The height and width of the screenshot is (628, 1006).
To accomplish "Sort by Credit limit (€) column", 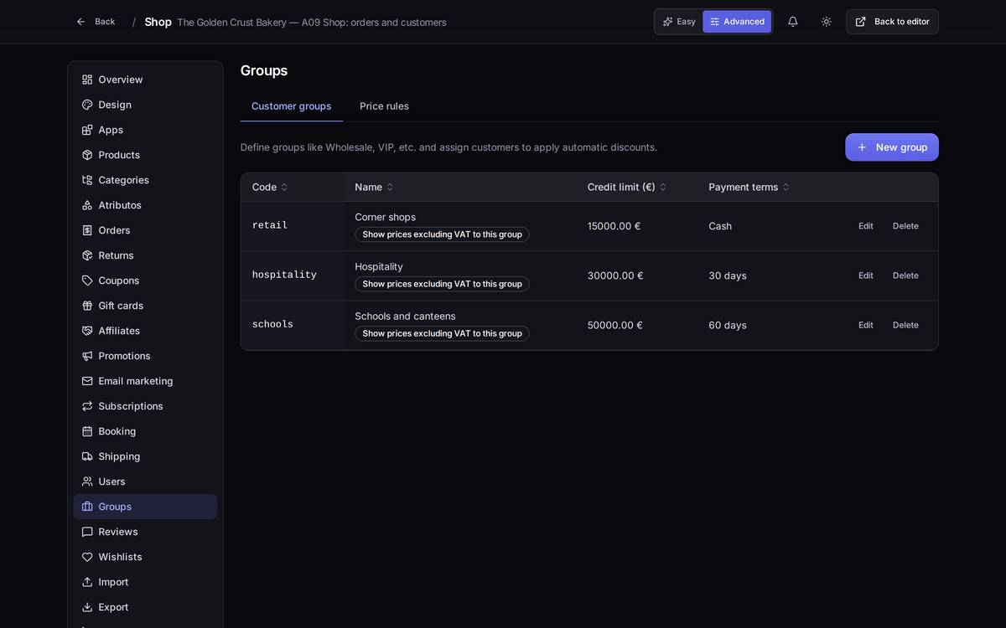I will tap(627, 187).
